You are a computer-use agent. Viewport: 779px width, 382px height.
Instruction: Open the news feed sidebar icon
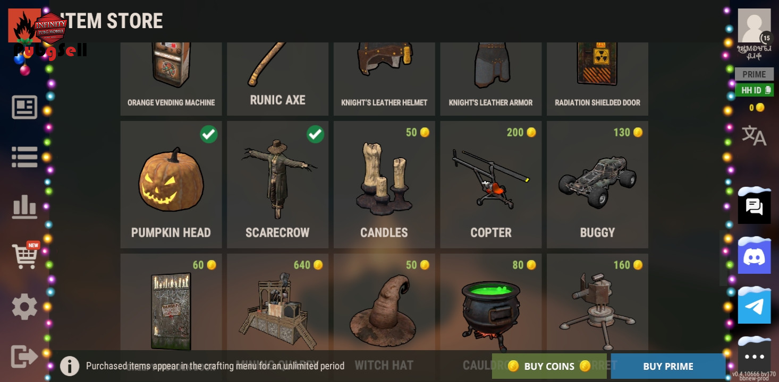click(24, 107)
